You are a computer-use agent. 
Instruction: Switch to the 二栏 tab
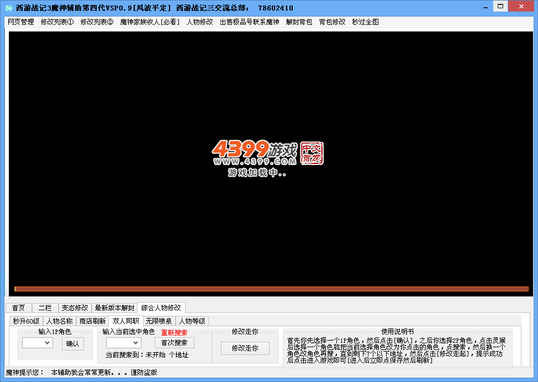tap(45, 308)
